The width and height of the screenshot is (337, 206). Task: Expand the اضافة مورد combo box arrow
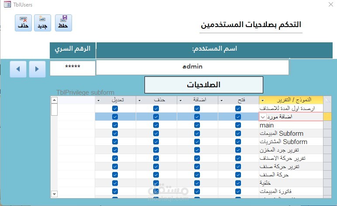click(263, 117)
